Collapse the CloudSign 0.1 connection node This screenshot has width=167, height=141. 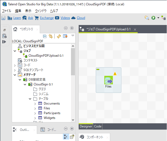[x=25, y=85]
